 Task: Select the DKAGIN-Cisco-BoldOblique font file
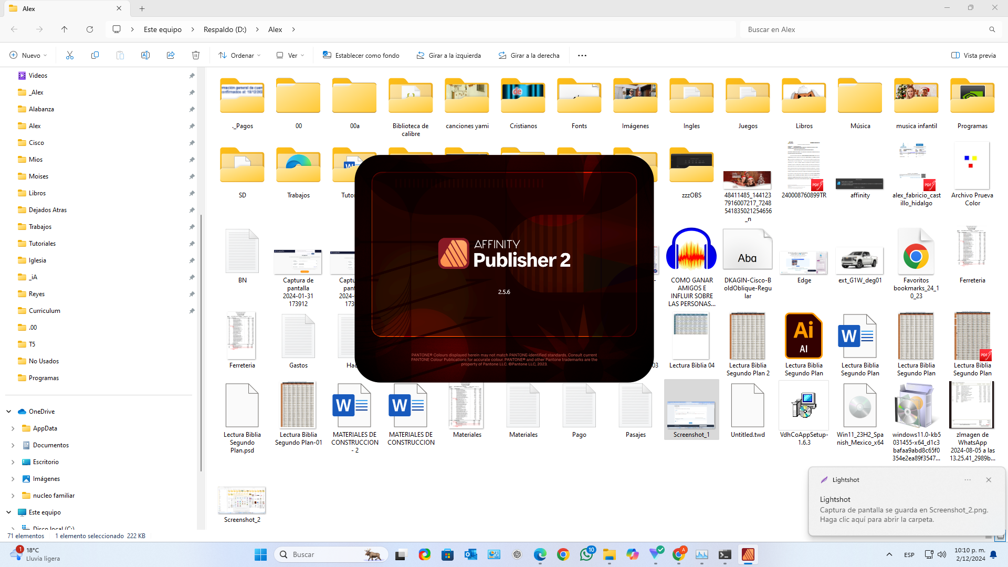(x=748, y=264)
